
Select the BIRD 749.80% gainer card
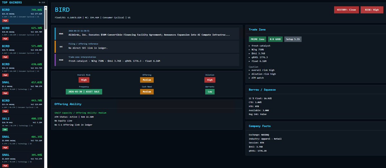click(22, 15)
